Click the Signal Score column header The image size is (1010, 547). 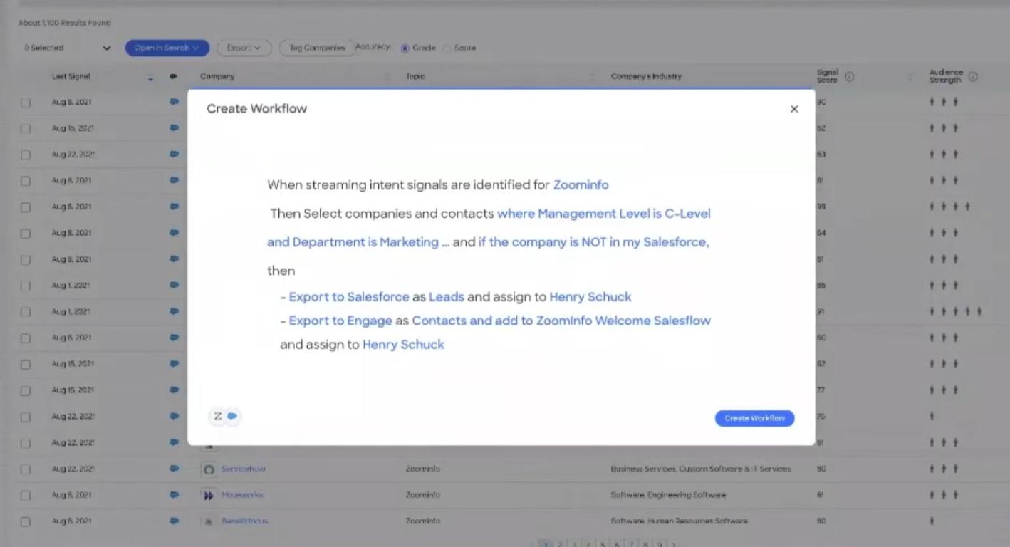[828, 76]
